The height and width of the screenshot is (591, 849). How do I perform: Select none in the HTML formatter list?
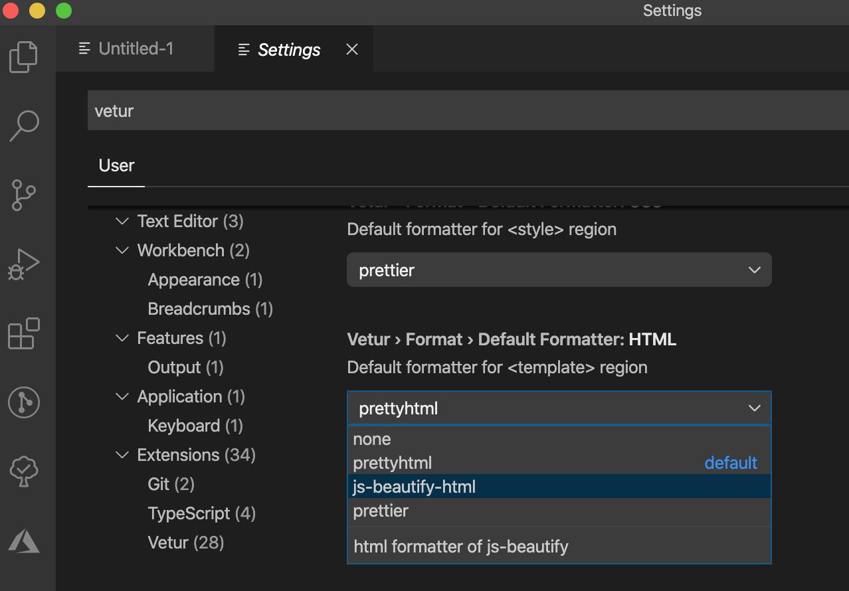[372, 439]
